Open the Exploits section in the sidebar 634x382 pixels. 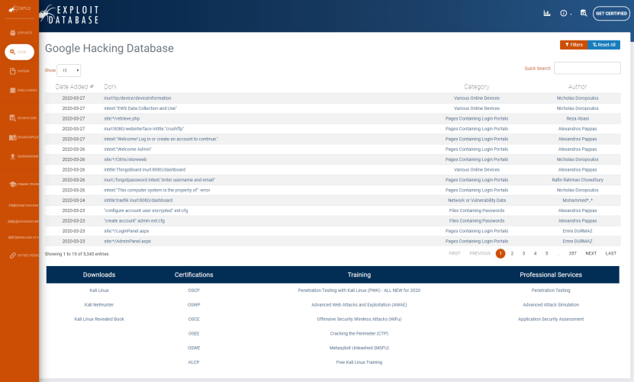pyautogui.click(x=20, y=33)
